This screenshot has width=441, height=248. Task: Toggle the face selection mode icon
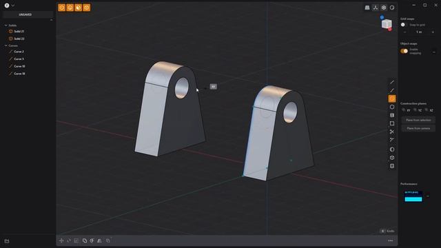(78, 8)
